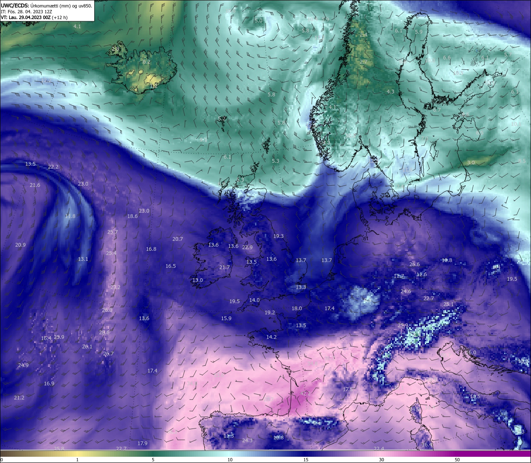The height and width of the screenshot is (463, 531).
Task: Click the 21.2 value at the left edge
Action: point(19,397)
